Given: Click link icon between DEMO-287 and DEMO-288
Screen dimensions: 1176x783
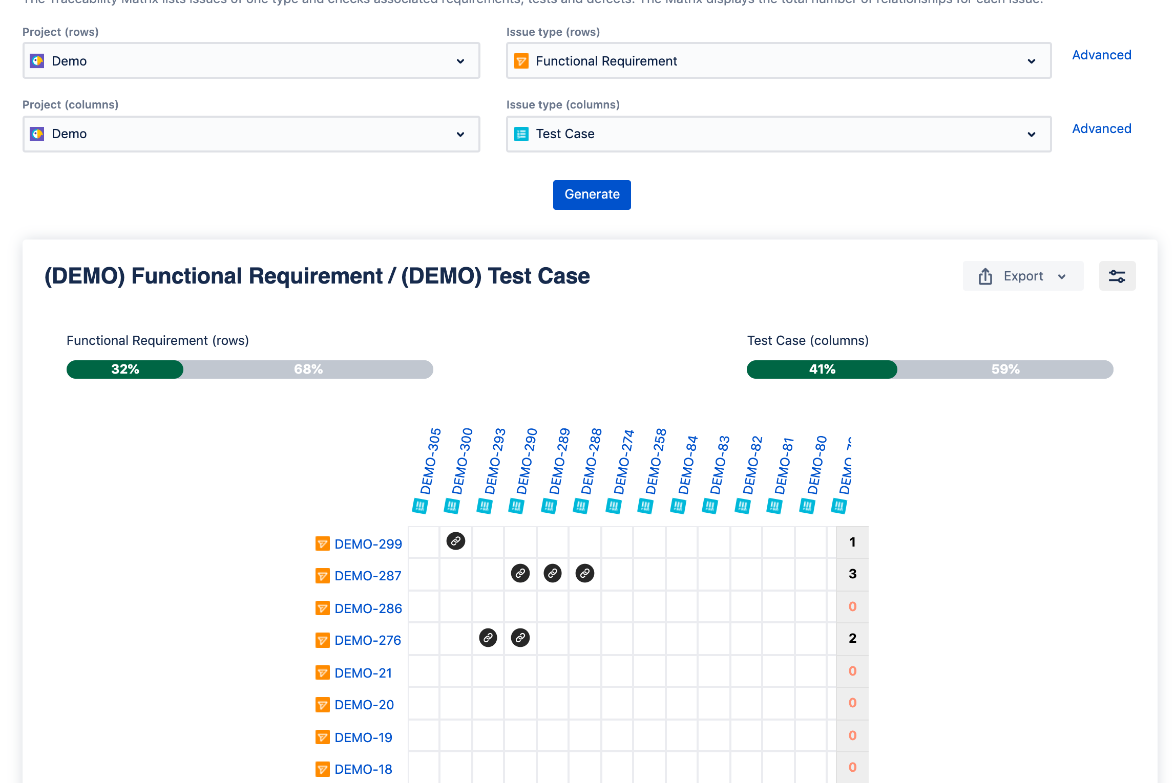Looking at the screenshot, I should pos(585,573).
